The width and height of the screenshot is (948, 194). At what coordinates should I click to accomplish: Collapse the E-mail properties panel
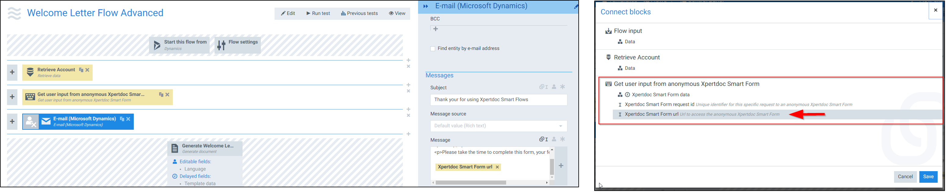426,6
